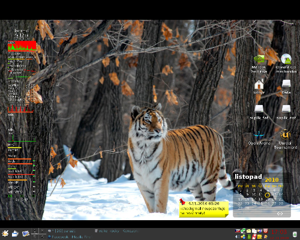Switch to the Konqueror window task

[116, 231]
